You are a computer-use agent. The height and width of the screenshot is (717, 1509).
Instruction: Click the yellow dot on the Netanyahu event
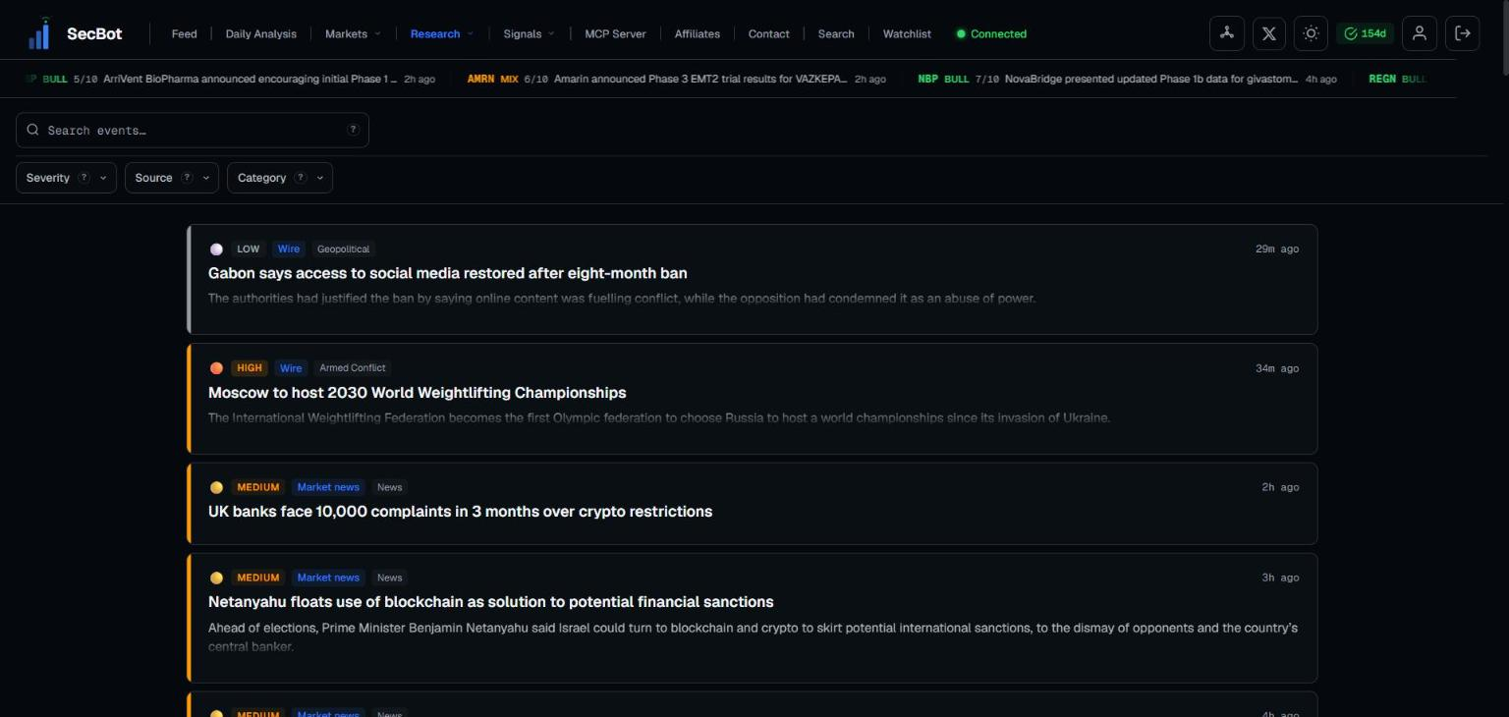point(216,578)
